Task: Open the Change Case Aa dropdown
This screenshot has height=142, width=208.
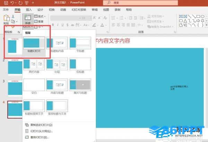Action: 86,25
